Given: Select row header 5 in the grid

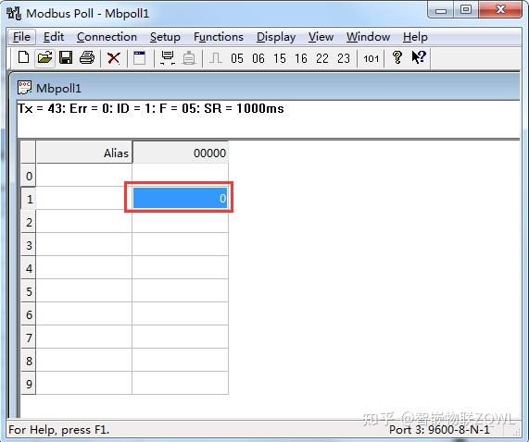Looking at the screenshot, I should 29,291.
